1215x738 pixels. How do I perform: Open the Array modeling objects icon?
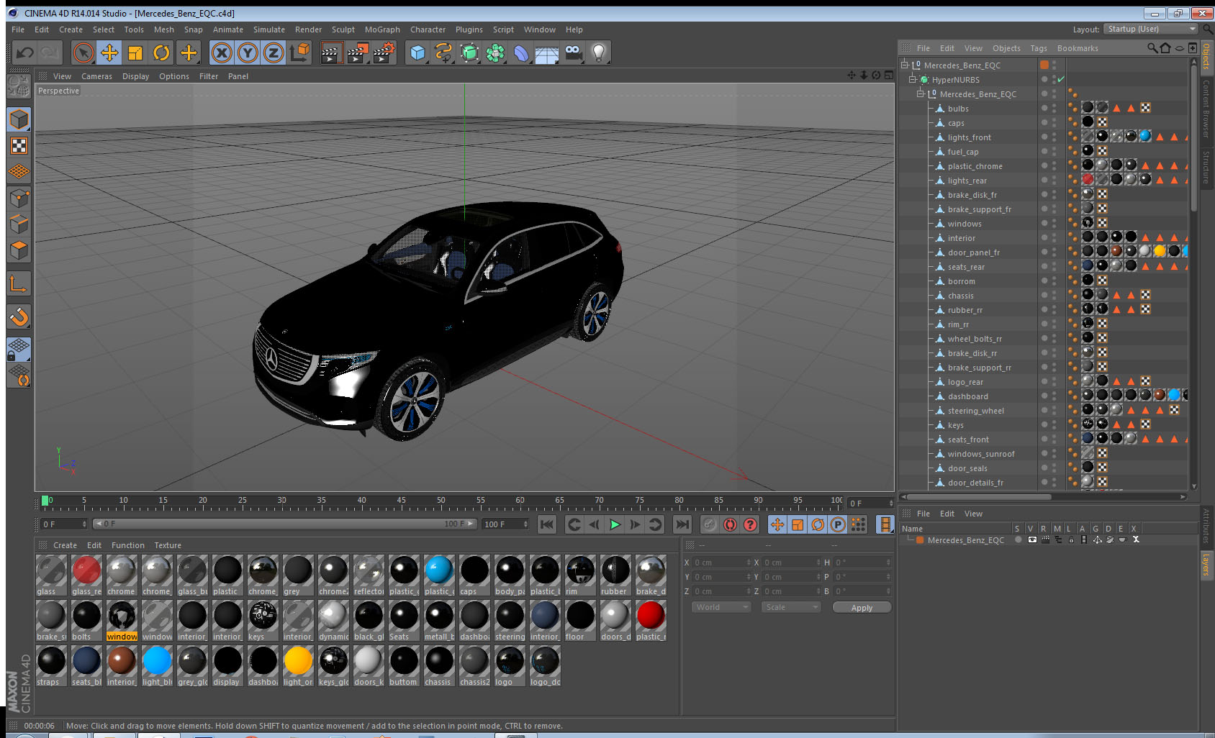pos(495,53)
